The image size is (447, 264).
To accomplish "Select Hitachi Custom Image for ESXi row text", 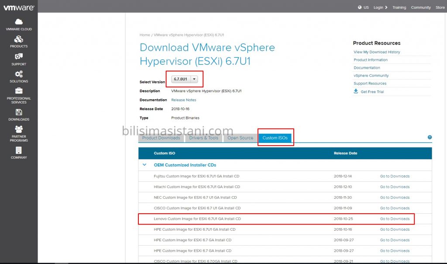I will tap(197, 187).
